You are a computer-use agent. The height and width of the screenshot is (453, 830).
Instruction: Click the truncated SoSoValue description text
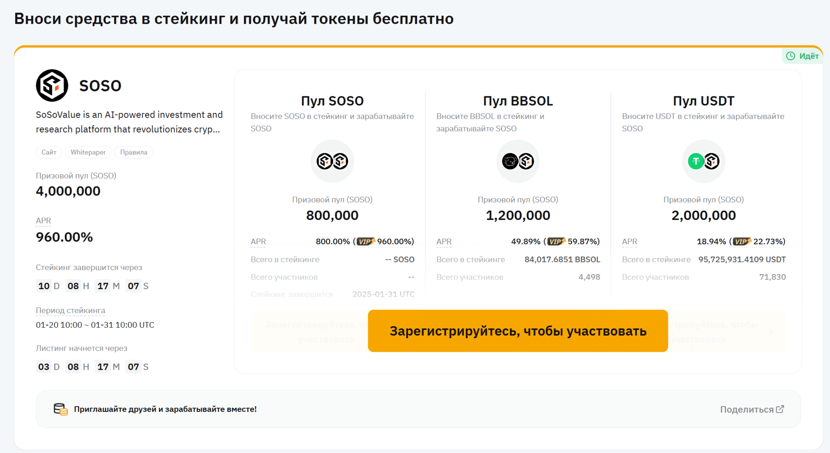129,122
